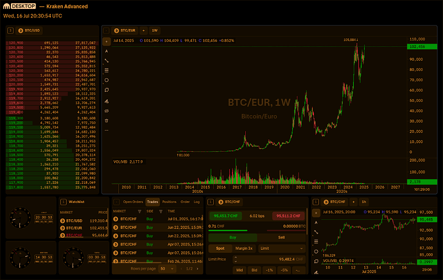
Task: Open the horizontal lines tool in BTC/EUR chart
Action: pyautogui.click(x=107, y=70)
